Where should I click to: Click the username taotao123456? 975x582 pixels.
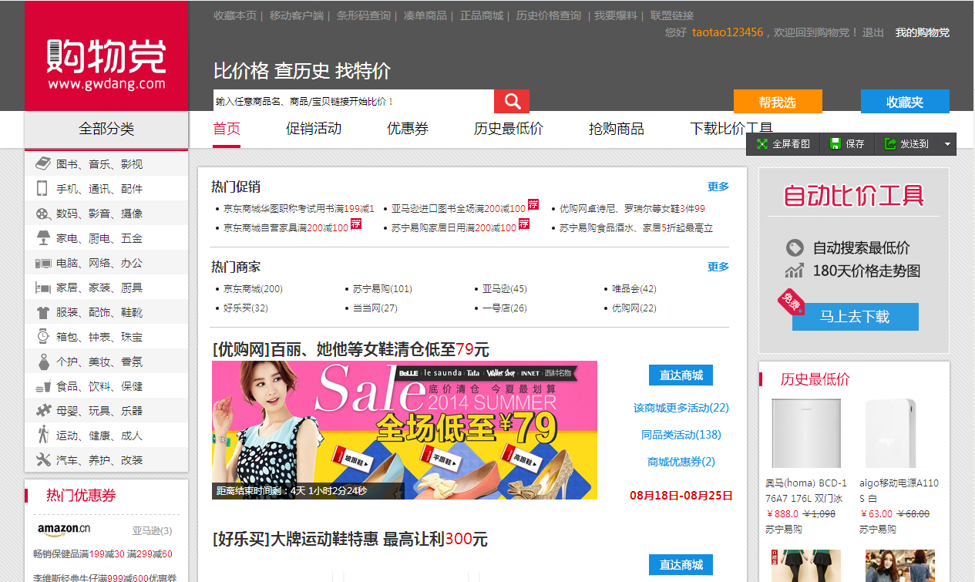coord(728,32)
